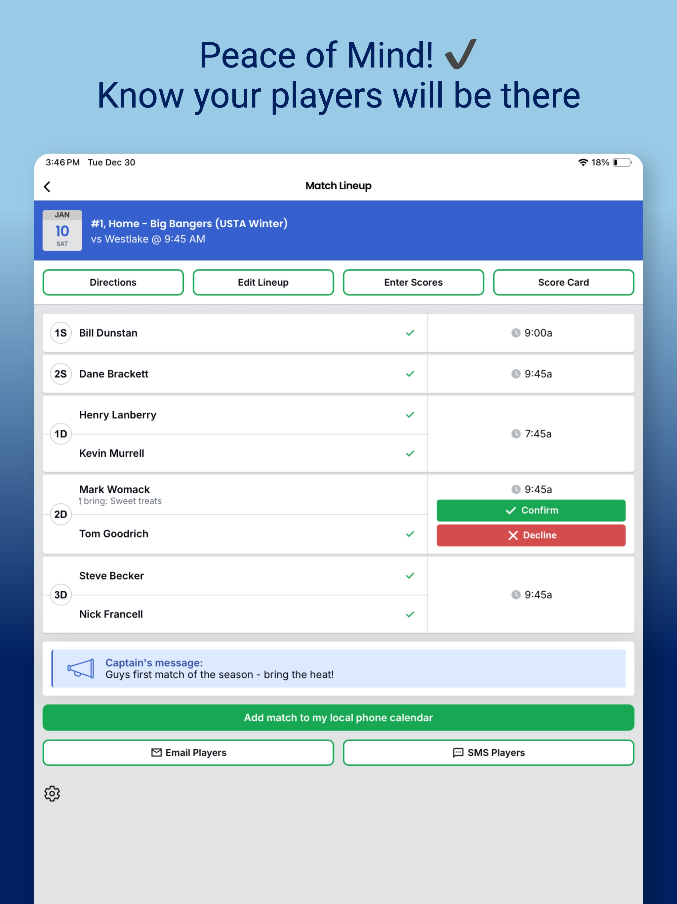Select player Kevin Murrell
Screen dimensions: 677x904
[111, 453]
